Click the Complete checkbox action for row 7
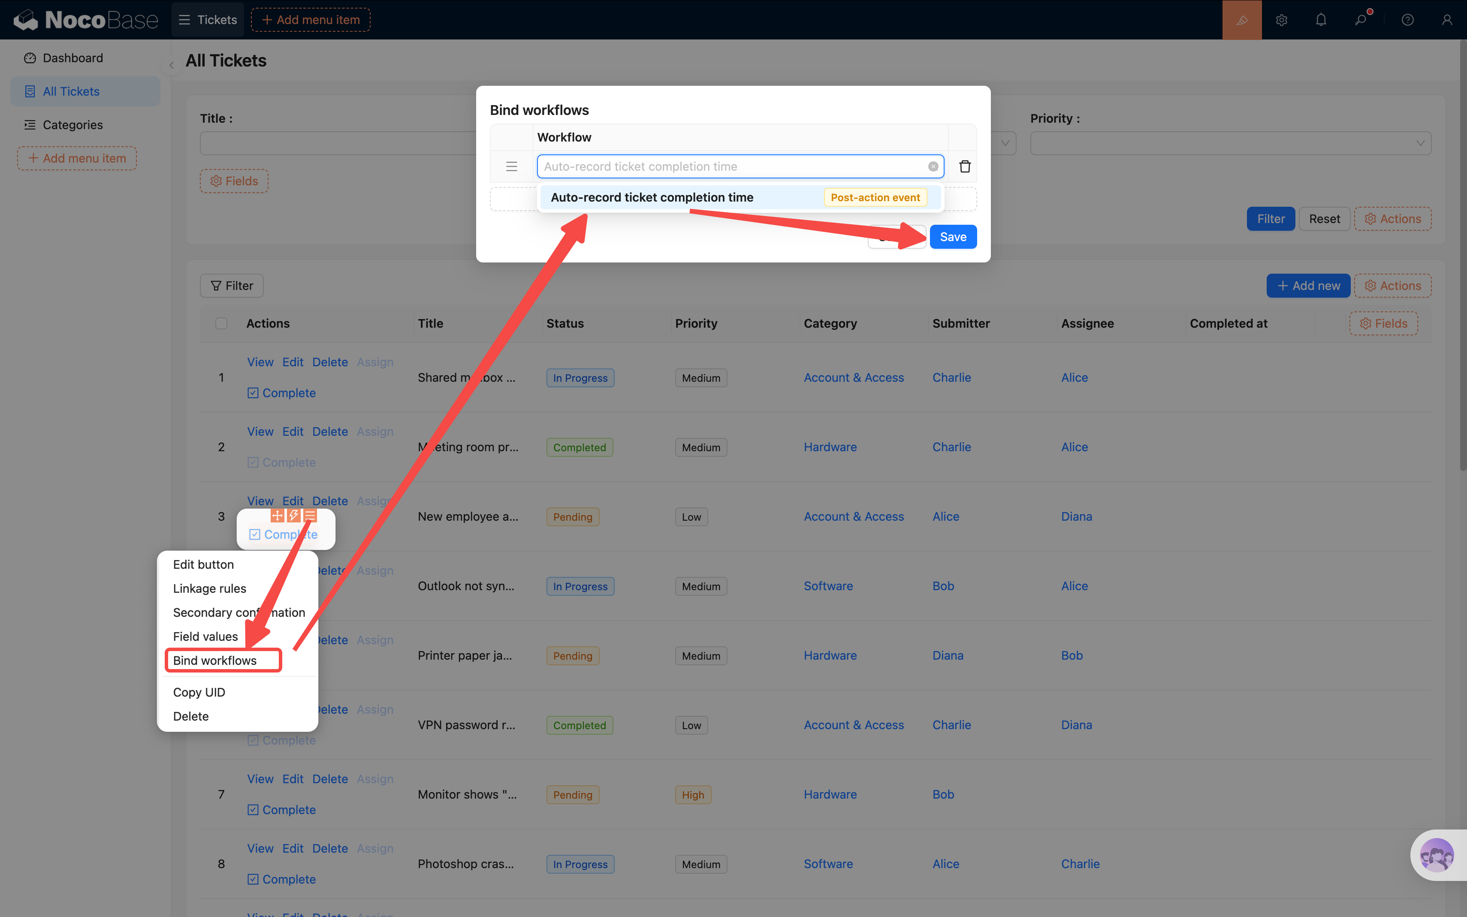The image size is (1467, 917). tap(281, 810)
